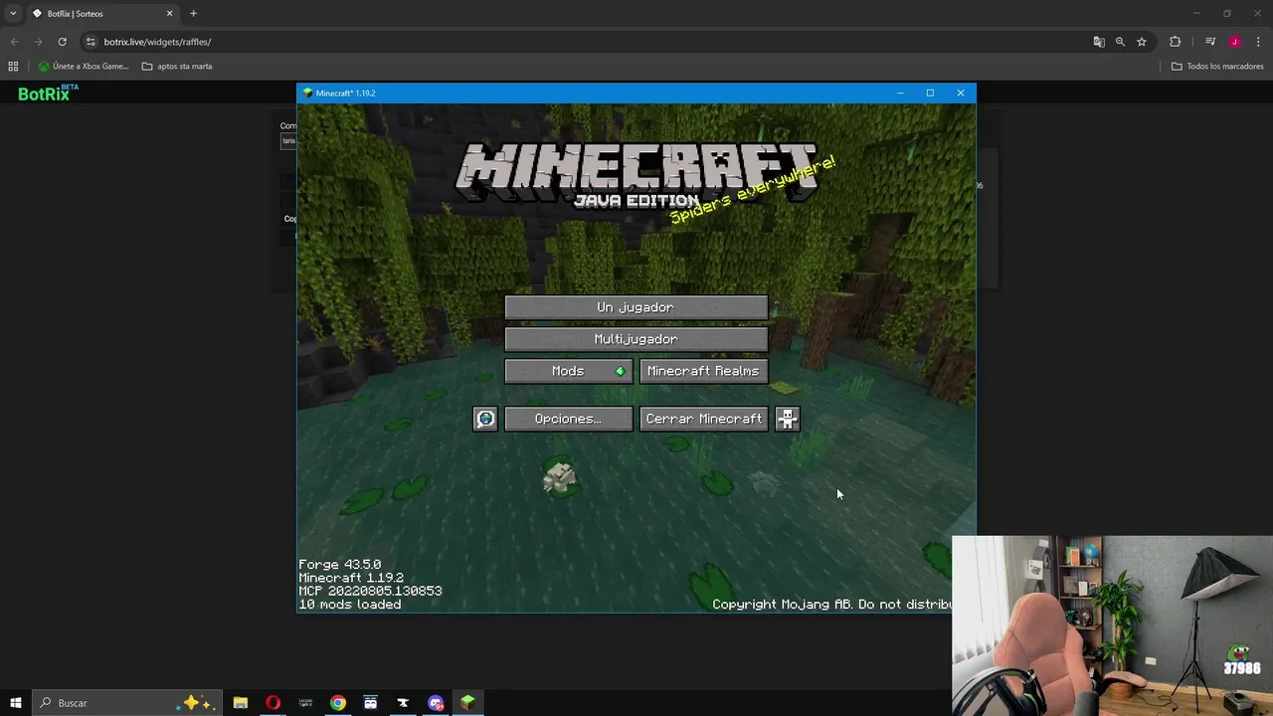Click Un jugador (singleplayer) button

pyautogui.click(x=636, y=307)
